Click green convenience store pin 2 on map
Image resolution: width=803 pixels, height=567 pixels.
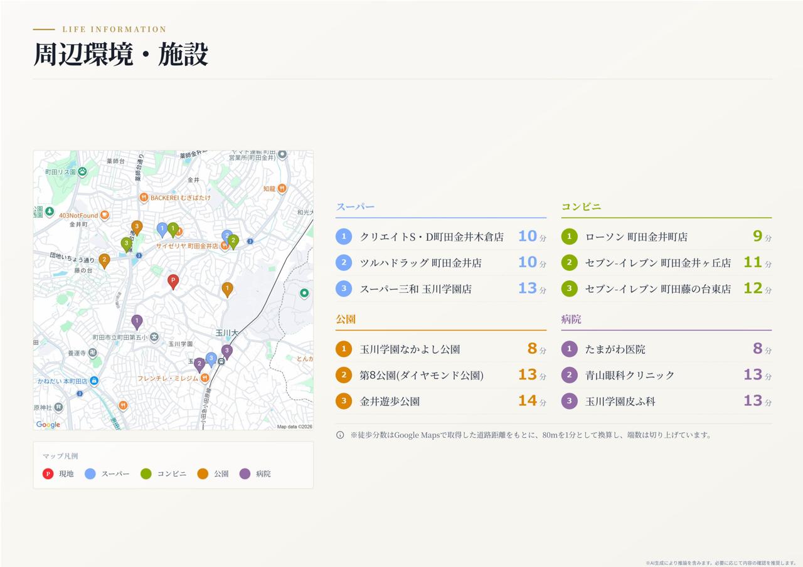pos(233,241)
